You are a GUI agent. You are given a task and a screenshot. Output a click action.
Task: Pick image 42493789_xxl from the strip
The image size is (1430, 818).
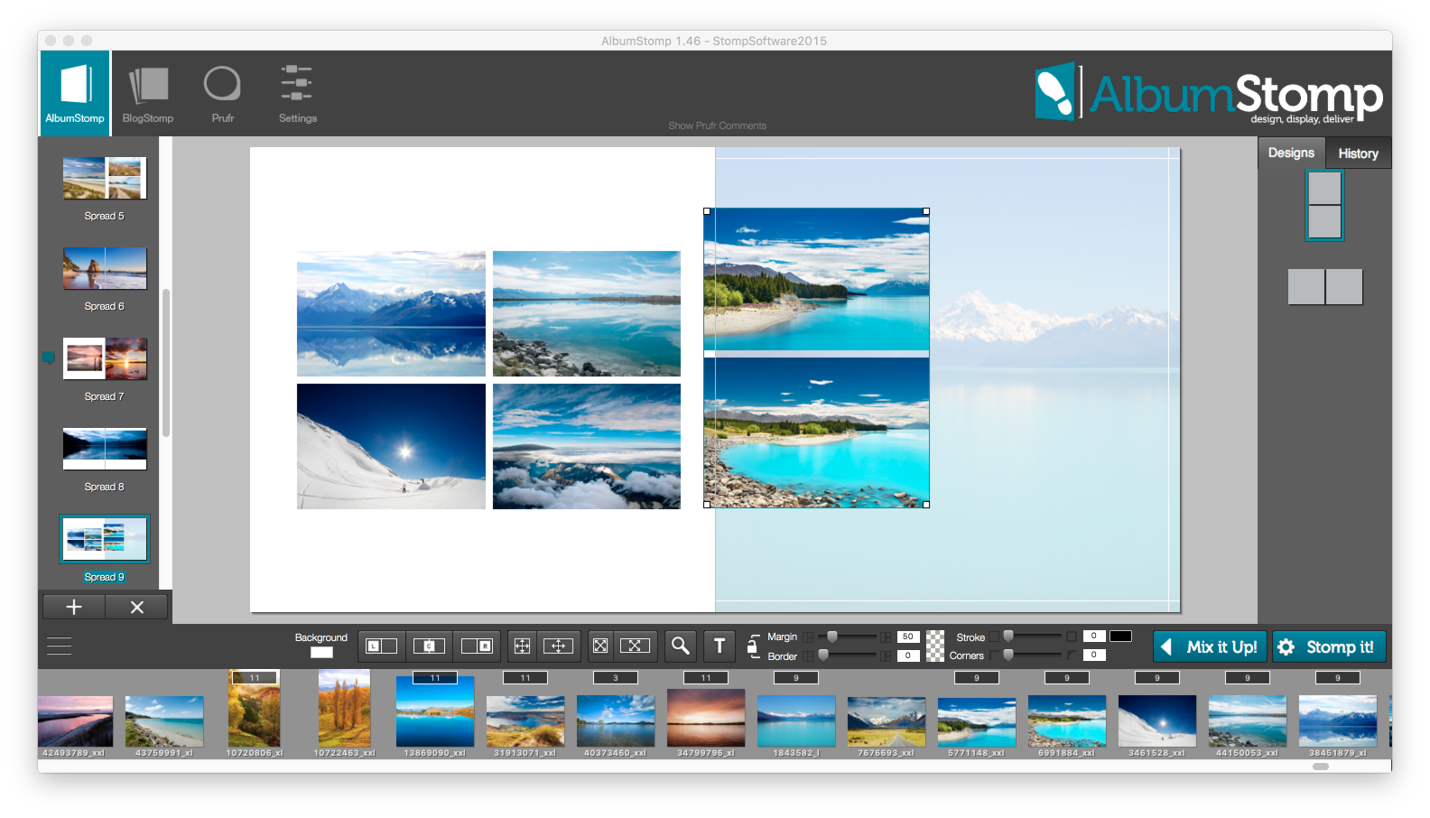click(x=75, y=721)
